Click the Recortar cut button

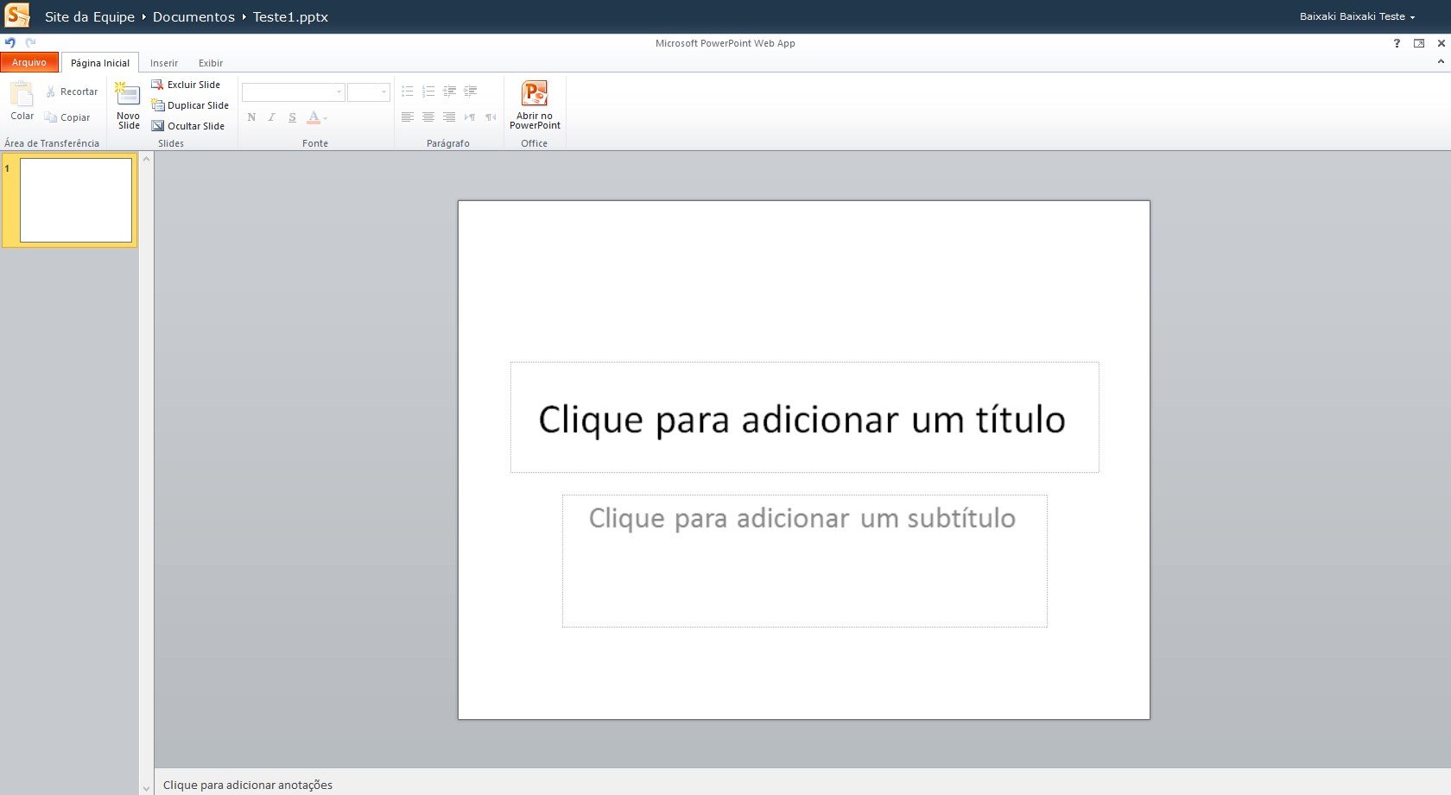72,91
